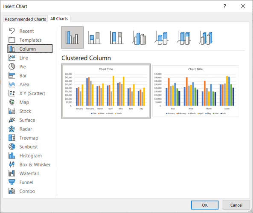Viewport: 253px width, 213px height.
Task: Select the X Y (Scatter) chart category
Action: [30, 93]
